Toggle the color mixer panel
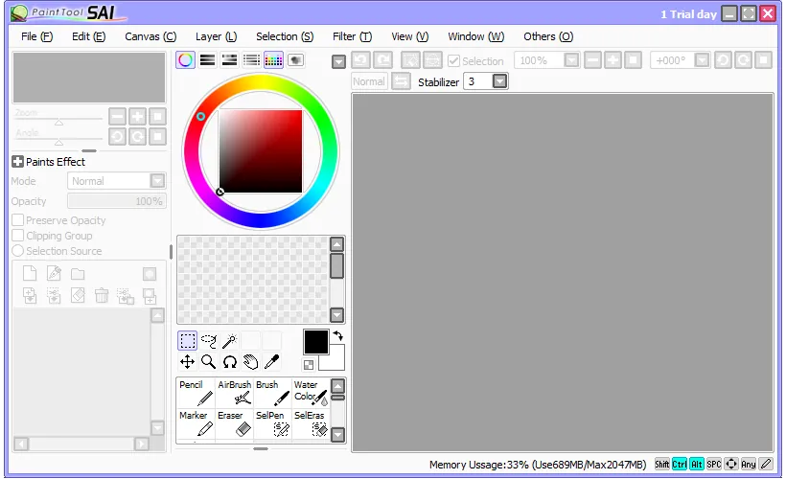This screenshot has height=479, width=786. click(x=252, y=60)
